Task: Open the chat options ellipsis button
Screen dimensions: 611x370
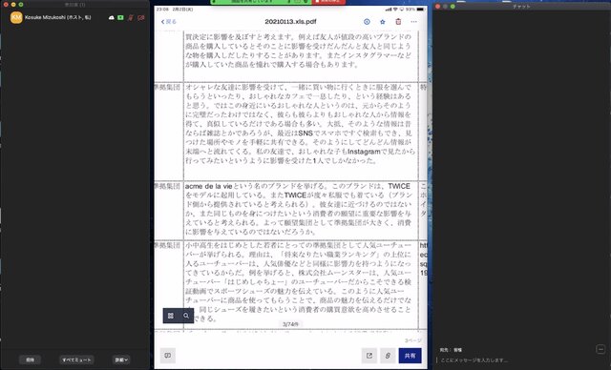Action: 600,349
